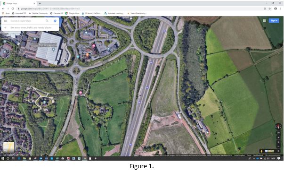Expand the 'See travel times, traffic' panel
Screen dimensions: 284x172
(x=5, y=27)
